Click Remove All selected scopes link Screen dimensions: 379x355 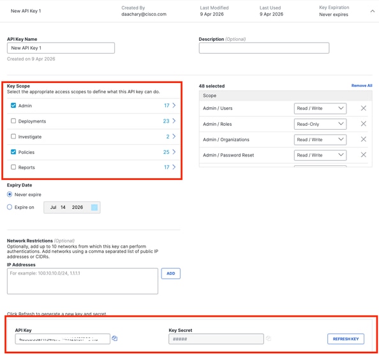point(362,86)
